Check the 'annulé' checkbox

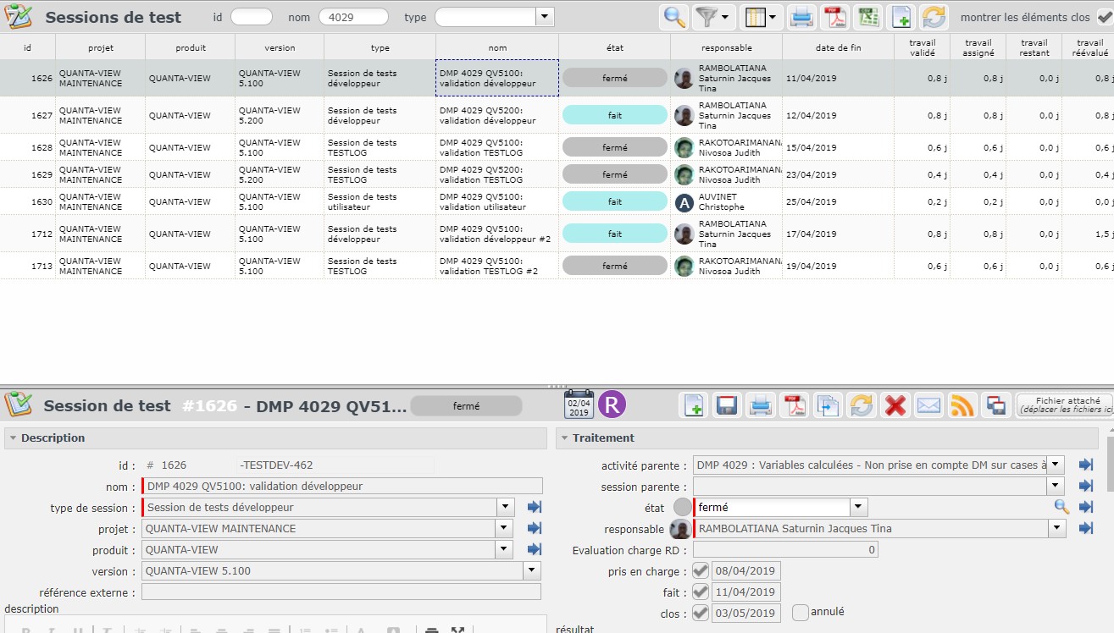click(x=801, y=612)
